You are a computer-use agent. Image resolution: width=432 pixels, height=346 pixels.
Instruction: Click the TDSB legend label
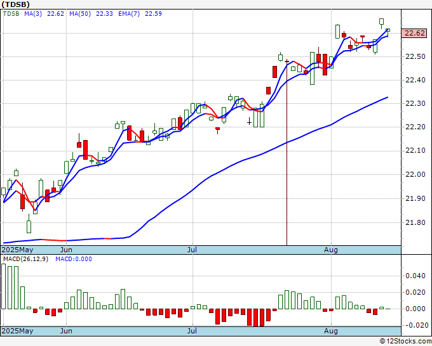click(x=11, y=14)
